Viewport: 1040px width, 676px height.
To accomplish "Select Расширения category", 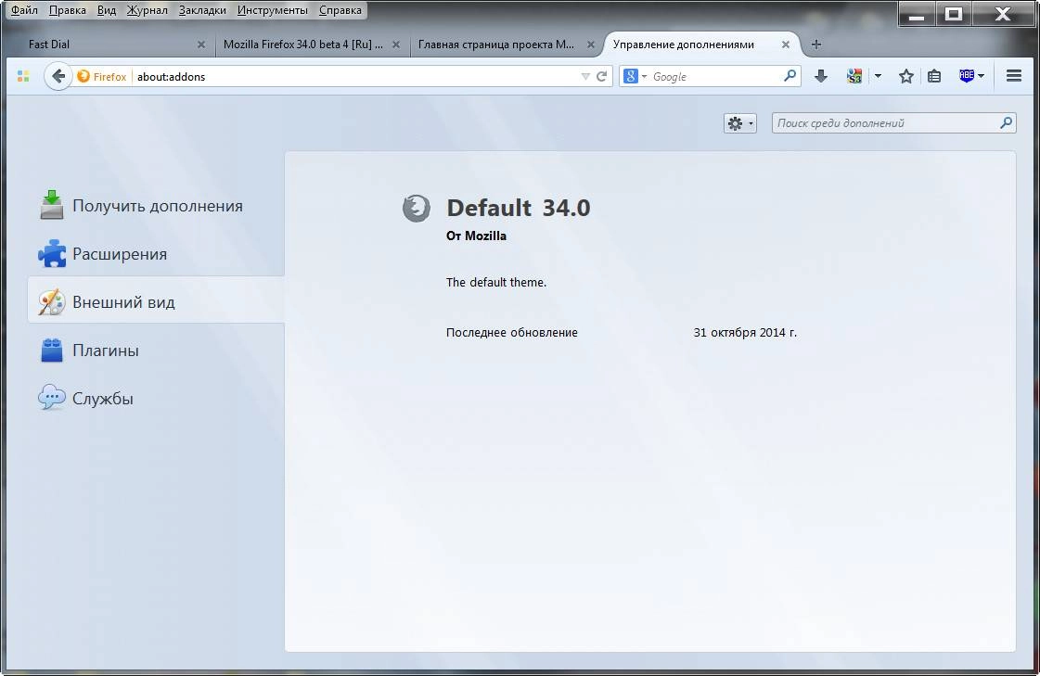I will click(x=156, y=254).
